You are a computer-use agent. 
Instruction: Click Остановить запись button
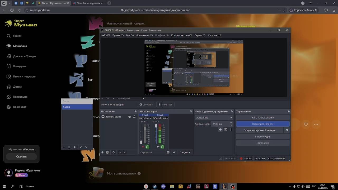pyautogui.click(x=263, y=124)
